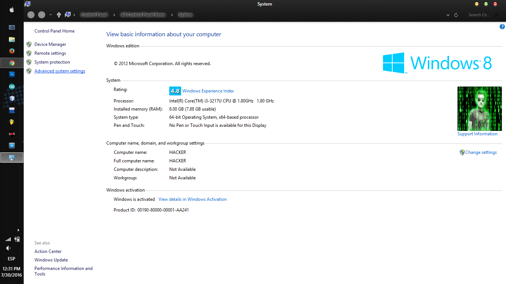Open the red record disc app

11,134
